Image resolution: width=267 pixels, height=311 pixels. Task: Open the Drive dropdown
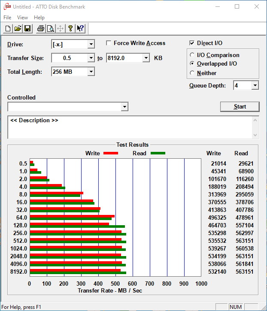(x=91, y=44)
